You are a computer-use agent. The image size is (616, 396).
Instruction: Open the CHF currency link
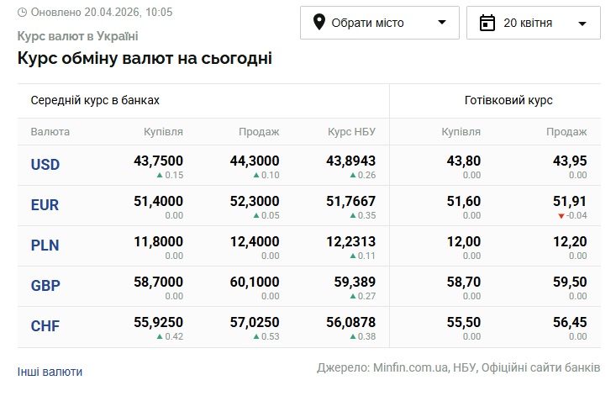[45, 326]
